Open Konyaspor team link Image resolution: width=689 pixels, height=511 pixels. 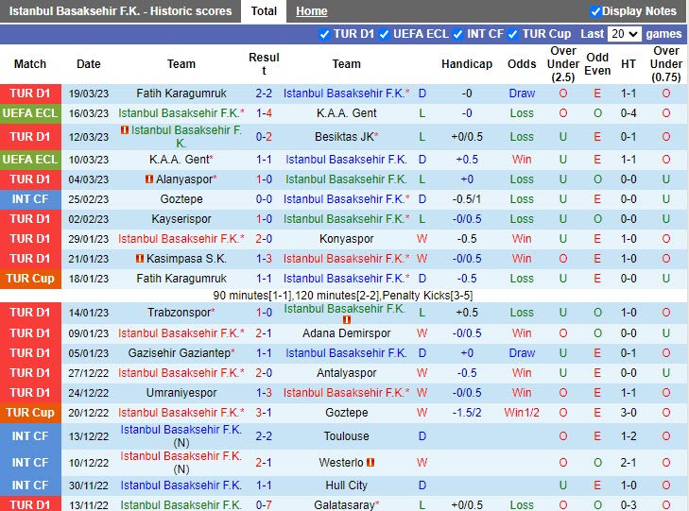point(346,239)
